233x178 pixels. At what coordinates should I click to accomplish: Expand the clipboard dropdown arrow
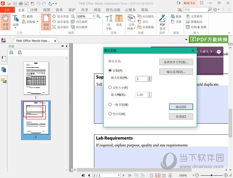tap(38, 22)
